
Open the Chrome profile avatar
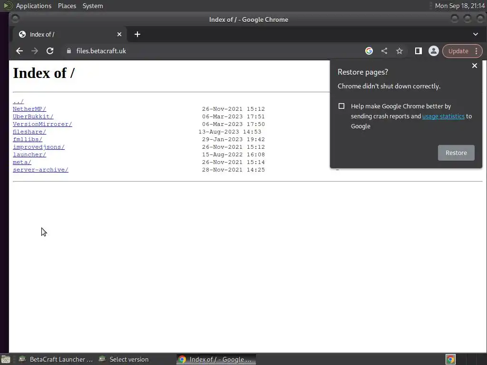434,51
